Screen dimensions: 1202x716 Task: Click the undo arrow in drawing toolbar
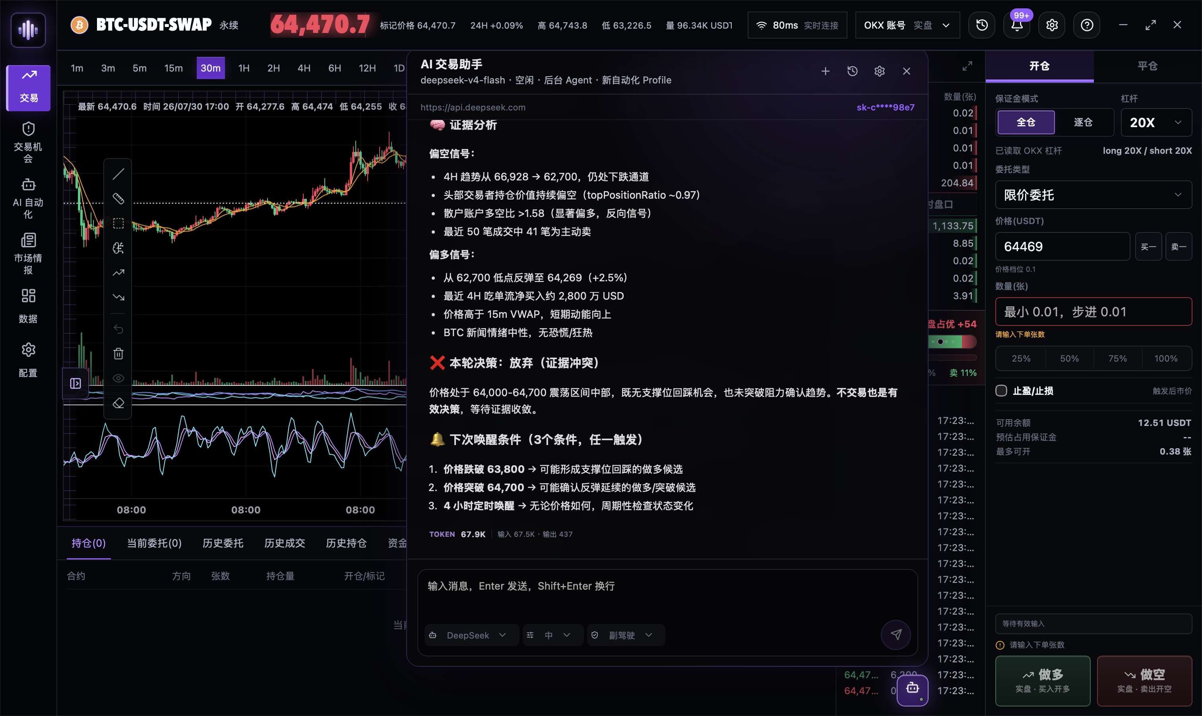pos(118,329)
